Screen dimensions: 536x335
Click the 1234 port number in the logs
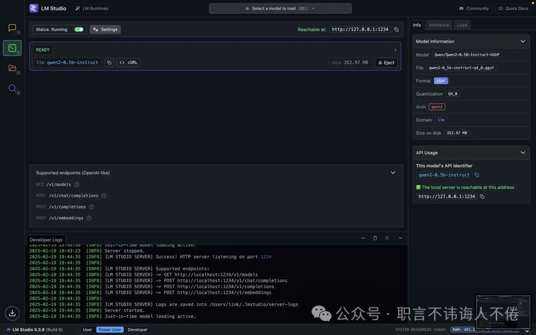(x=266, y=257)
